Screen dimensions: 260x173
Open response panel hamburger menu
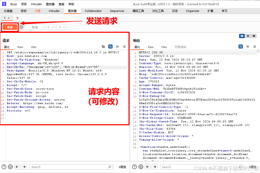[255, 47]
